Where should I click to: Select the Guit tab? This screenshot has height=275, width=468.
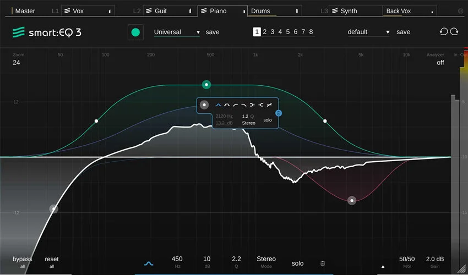170,11
